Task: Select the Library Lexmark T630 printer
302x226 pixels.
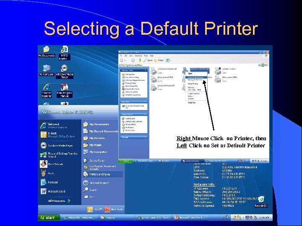Action: pyautogui.click(x=162, y=79)
